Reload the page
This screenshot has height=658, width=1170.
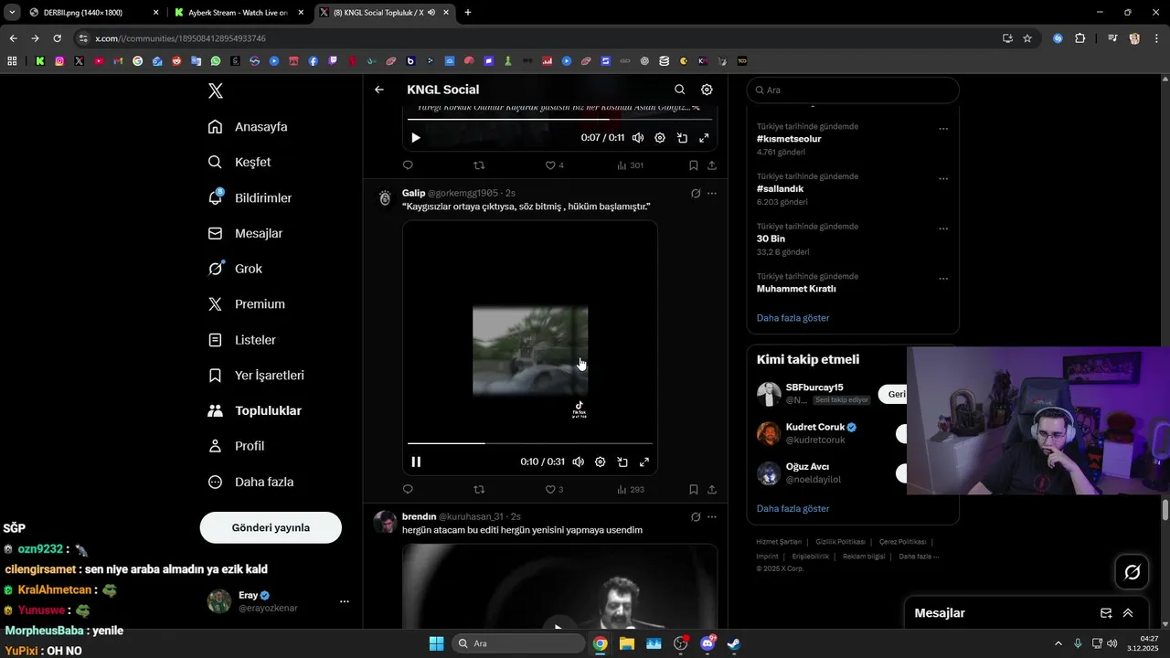57,38
